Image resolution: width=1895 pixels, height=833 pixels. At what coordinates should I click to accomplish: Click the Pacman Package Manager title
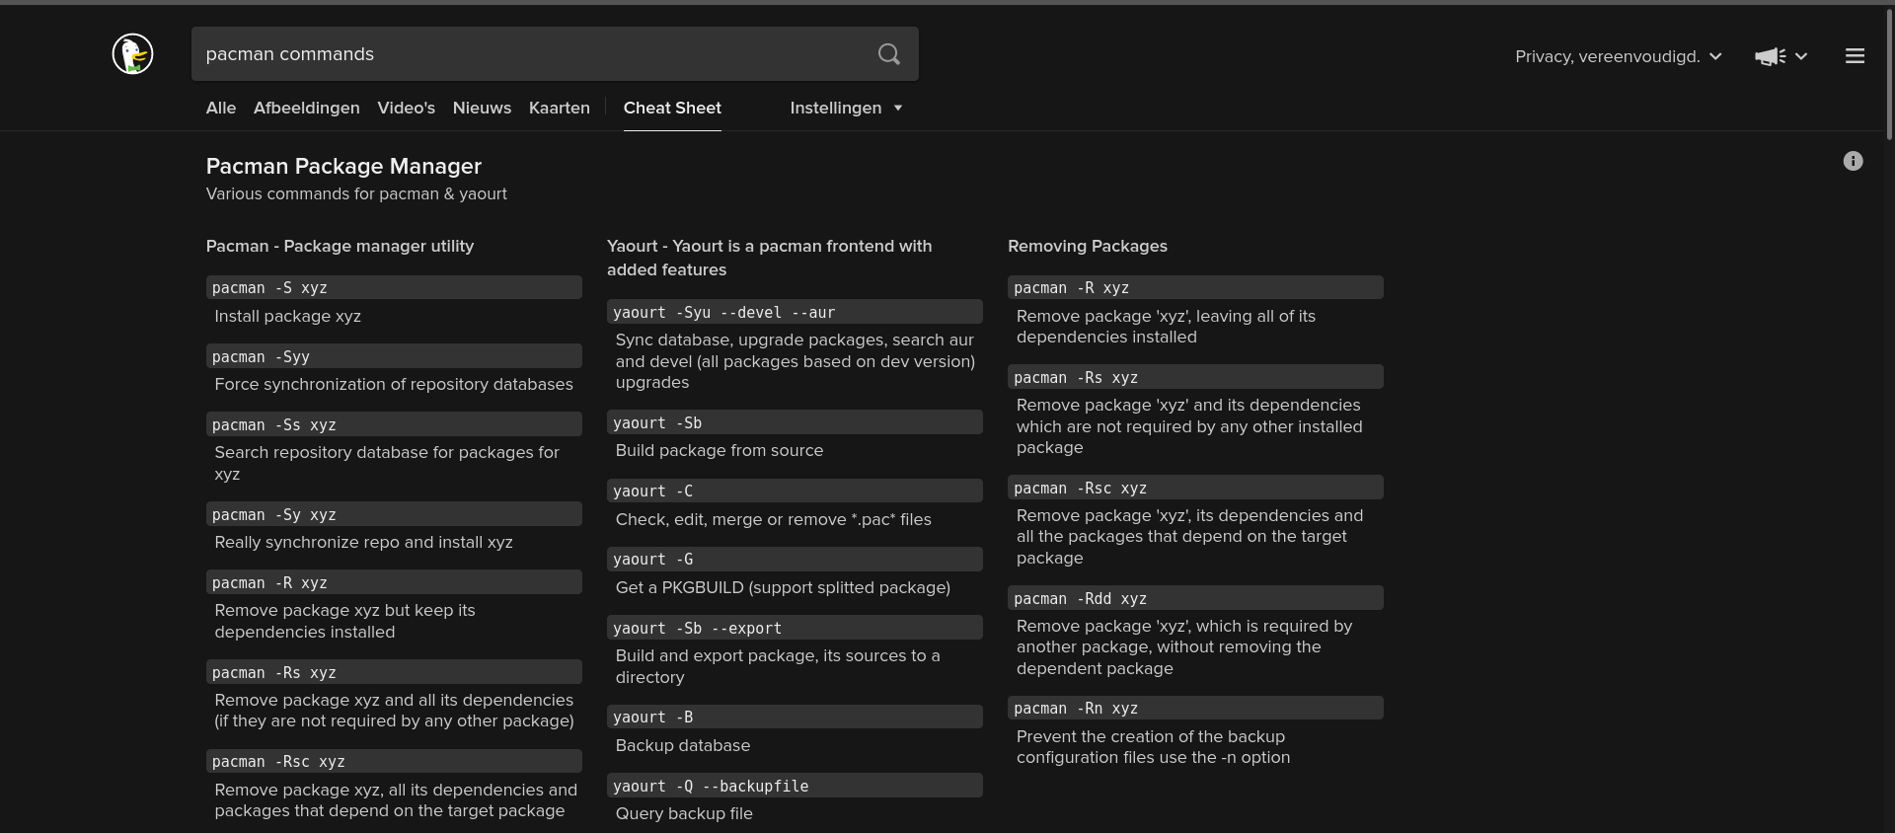[343, 166]
